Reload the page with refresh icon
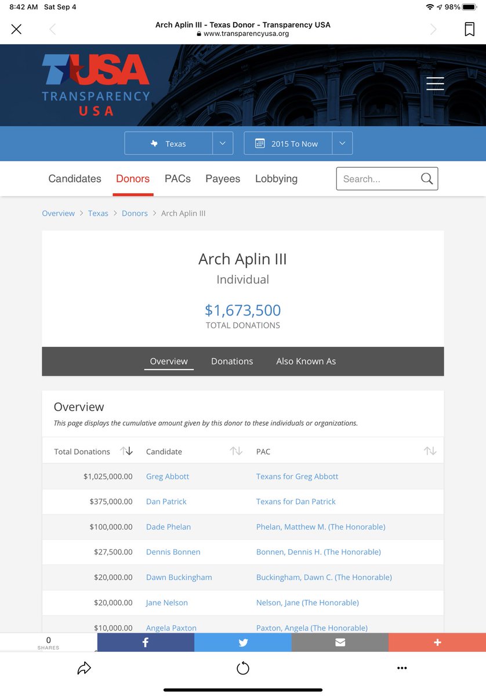This screenshot has height=696, width=486. click(243, 668)
